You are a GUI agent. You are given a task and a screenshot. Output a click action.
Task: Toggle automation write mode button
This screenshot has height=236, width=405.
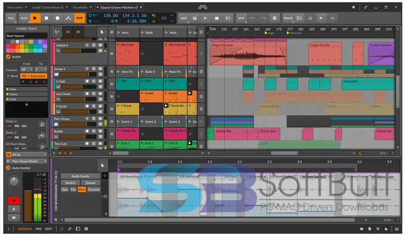[68, 18]
